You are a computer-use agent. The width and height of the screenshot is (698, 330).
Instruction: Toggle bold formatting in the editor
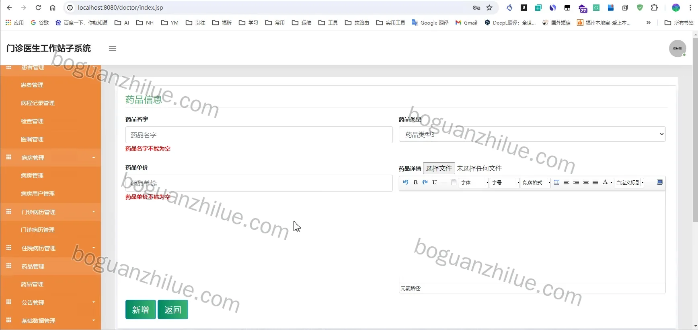tap(415, 182)
